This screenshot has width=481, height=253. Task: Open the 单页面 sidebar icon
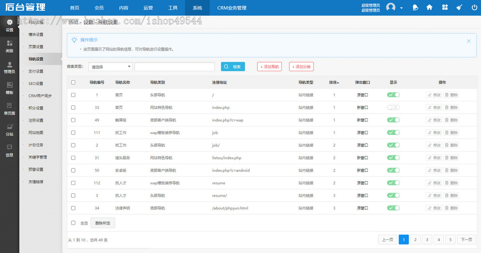[x=10, y=106]
